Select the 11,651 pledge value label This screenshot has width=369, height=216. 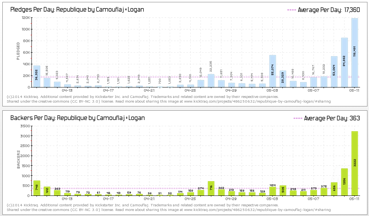point(221,74)
